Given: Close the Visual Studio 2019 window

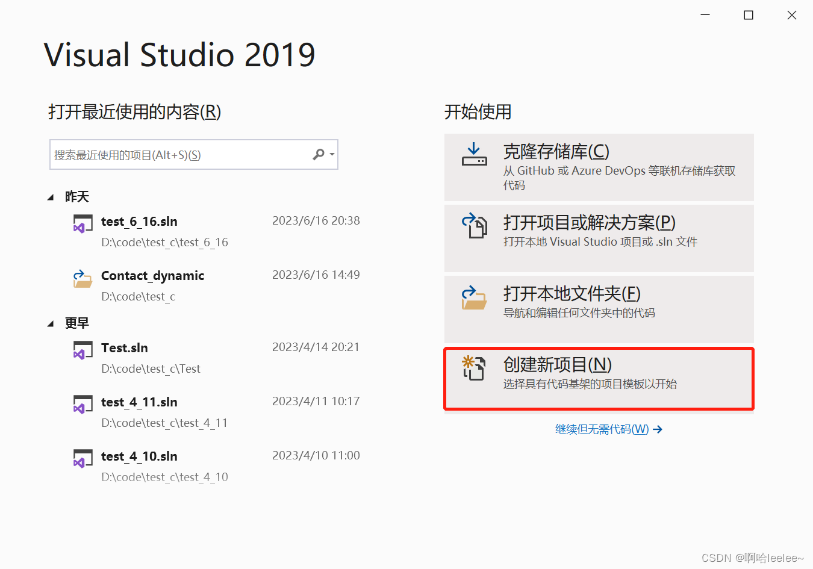Looking at the screenshot, I should tap(792, 15).
